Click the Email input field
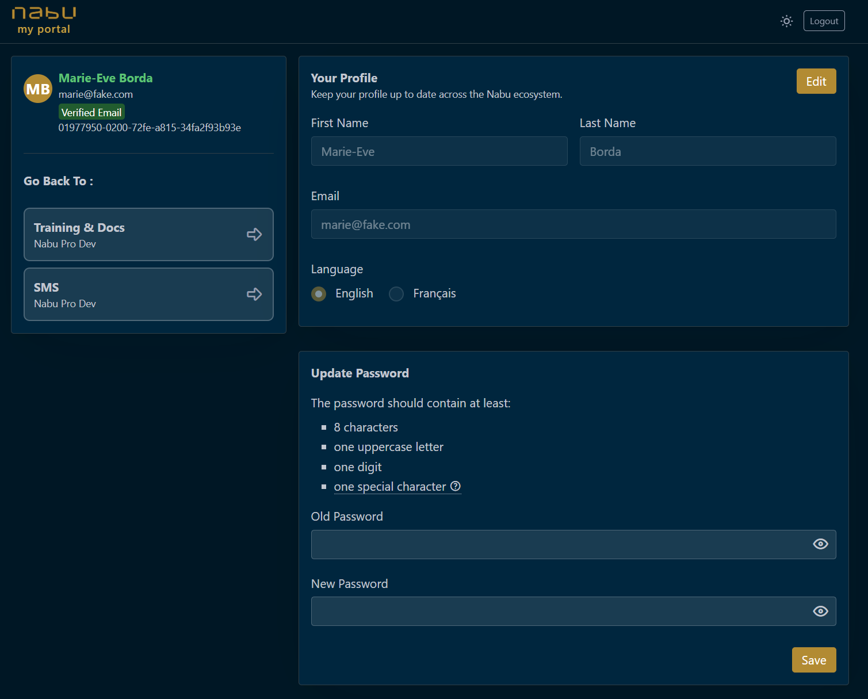This screenshot has width=868, height=699. [573, 224]
